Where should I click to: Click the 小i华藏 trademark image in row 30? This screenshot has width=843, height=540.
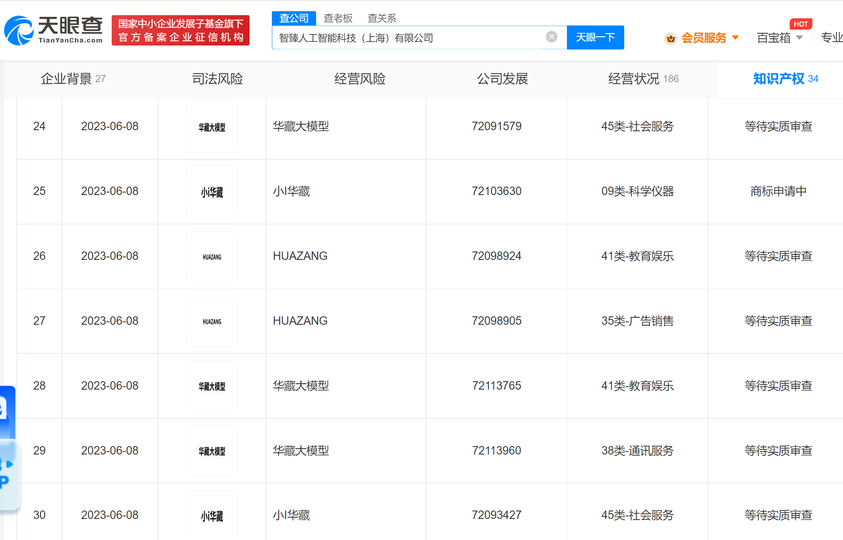[212, 515]
